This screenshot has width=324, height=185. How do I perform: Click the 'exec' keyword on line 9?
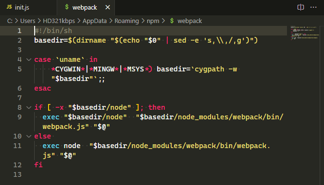(51, 117)
